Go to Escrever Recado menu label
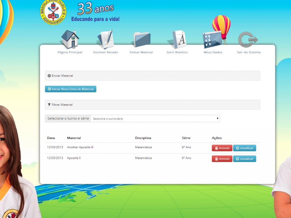 click(105, 52)
